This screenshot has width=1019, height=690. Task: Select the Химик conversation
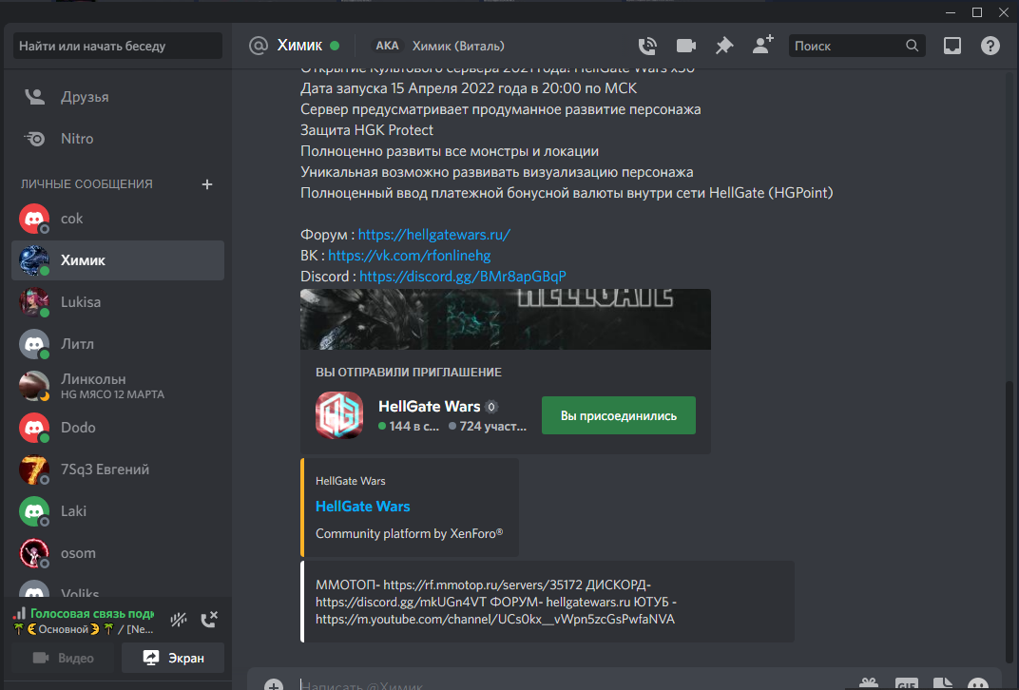[x=118, y=260]
